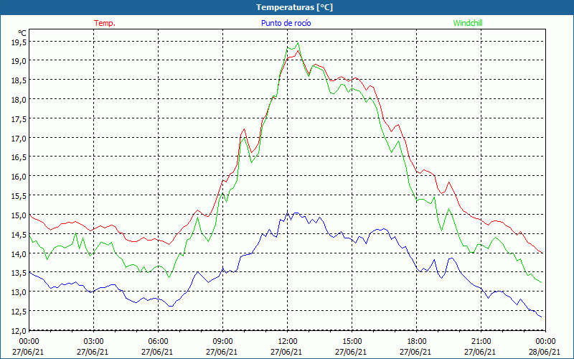
Task: Click the '21:00' time axis label
Action: (x=481, y=341)
